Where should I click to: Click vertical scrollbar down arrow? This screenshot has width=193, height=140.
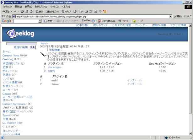click(190, 133)
